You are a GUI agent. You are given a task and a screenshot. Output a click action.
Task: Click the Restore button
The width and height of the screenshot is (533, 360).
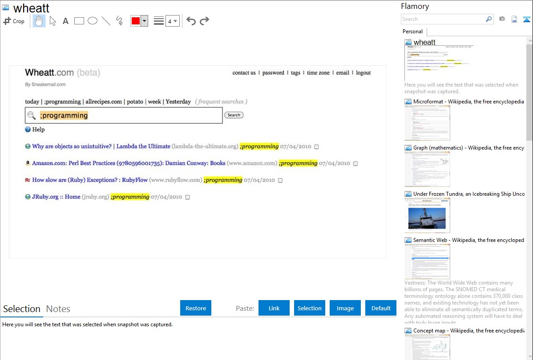pyautogui.click(x=196, y=308)
